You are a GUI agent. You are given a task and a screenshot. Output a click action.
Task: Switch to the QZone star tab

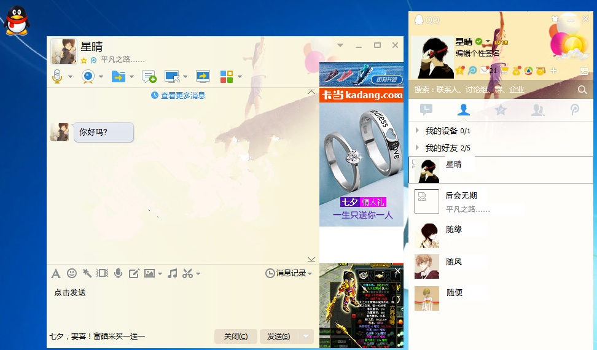pyautogui.click(x=501, y=110)
